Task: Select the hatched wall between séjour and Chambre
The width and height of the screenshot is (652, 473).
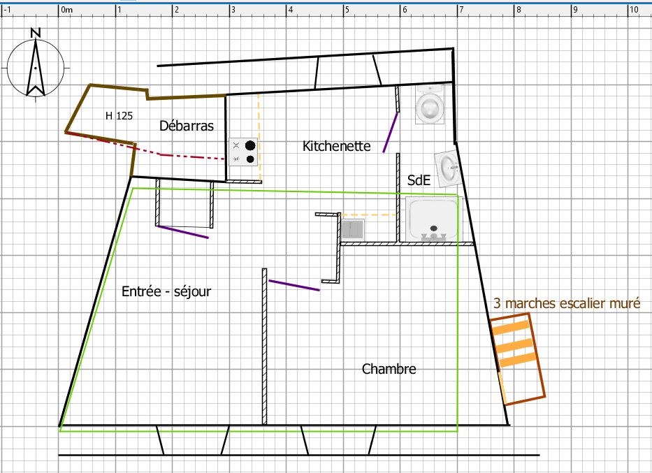Action: tap(264, 347)
